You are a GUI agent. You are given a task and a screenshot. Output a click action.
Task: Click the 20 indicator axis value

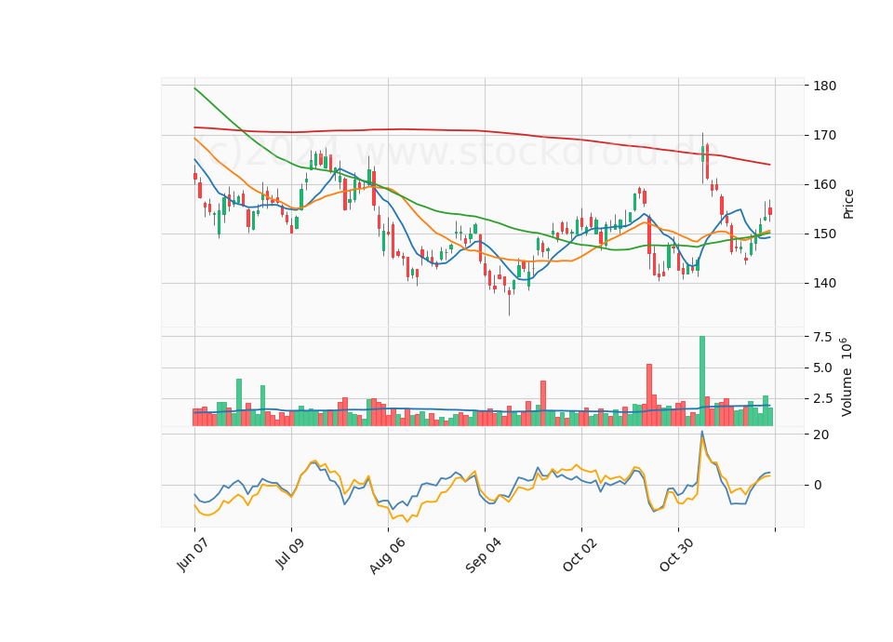pyautogui.click(x=821, y=435)
